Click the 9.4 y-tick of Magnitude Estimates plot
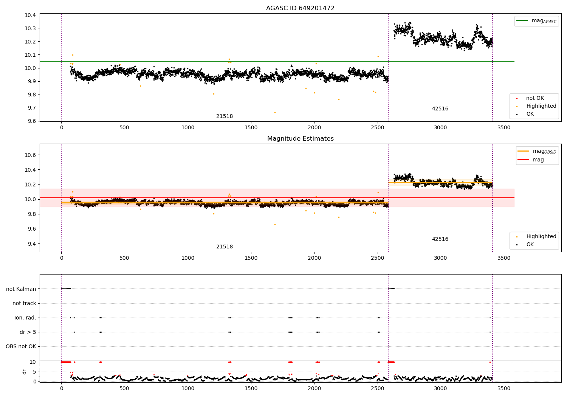The width and height of the screenshot is (567, 397). [x=32, y=244]
